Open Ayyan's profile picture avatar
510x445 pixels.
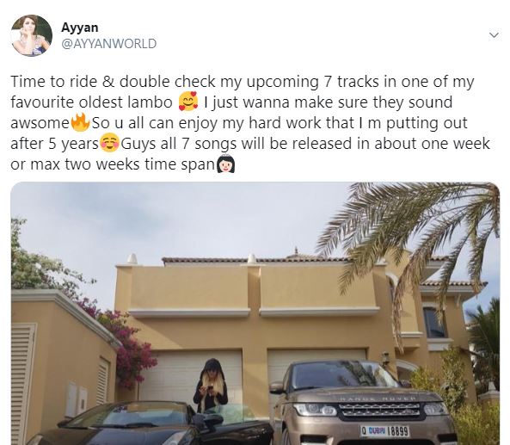[x=32, y=35]
